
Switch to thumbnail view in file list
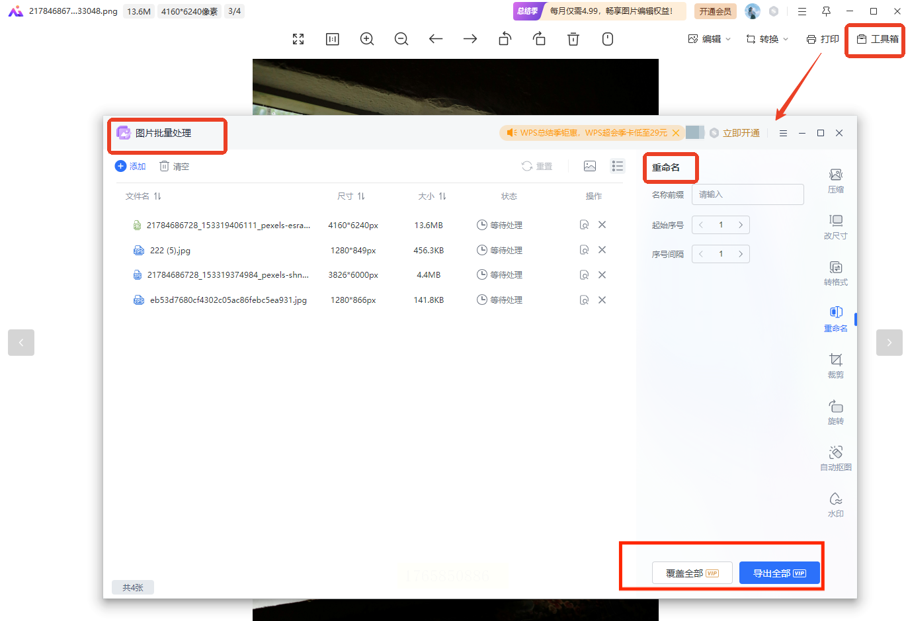tap(590, 166)
